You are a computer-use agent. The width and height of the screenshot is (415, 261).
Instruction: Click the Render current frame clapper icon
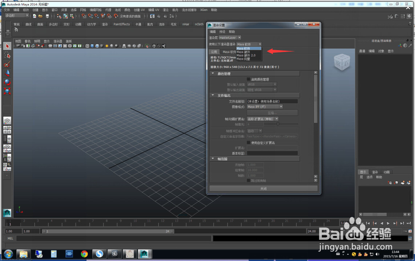(159, 16)
